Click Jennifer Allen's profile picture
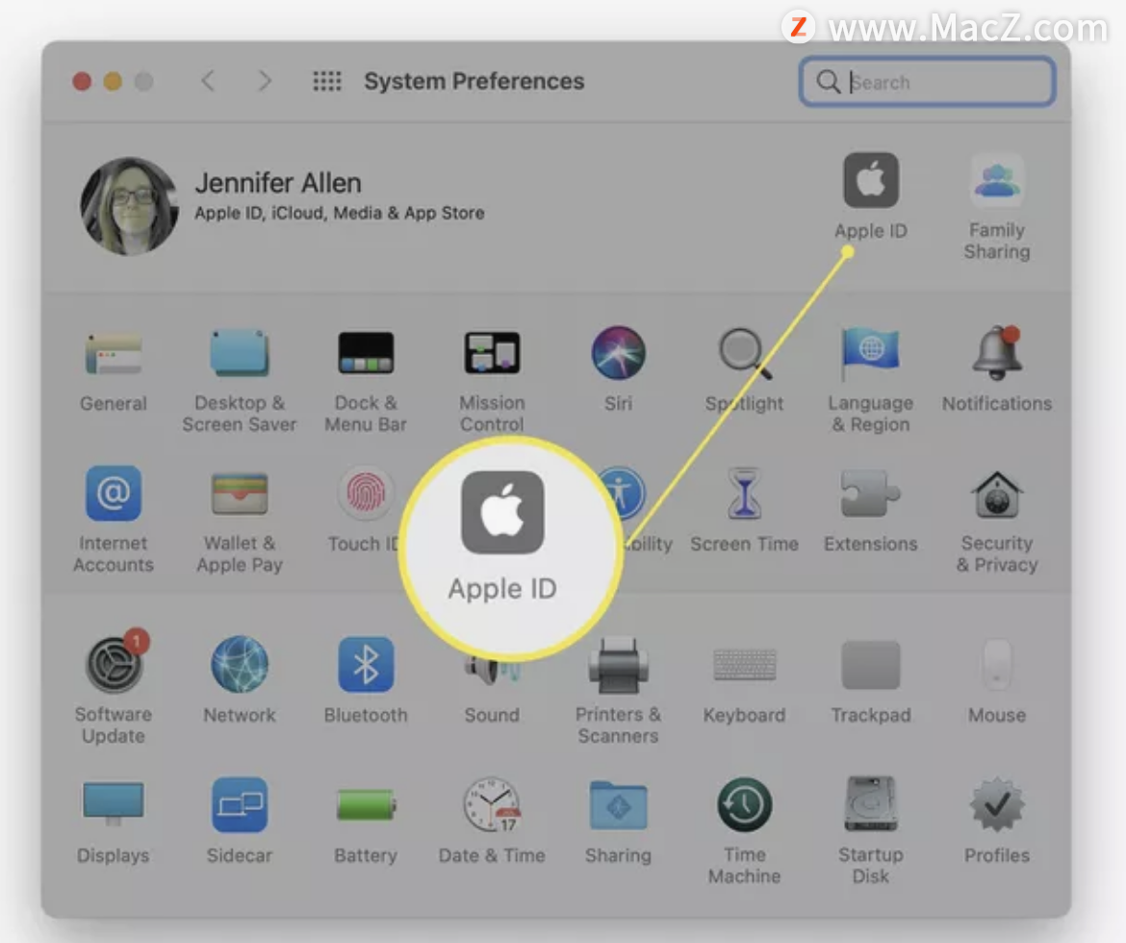This screenshot has width=1126, height=943. coord(129,206)
